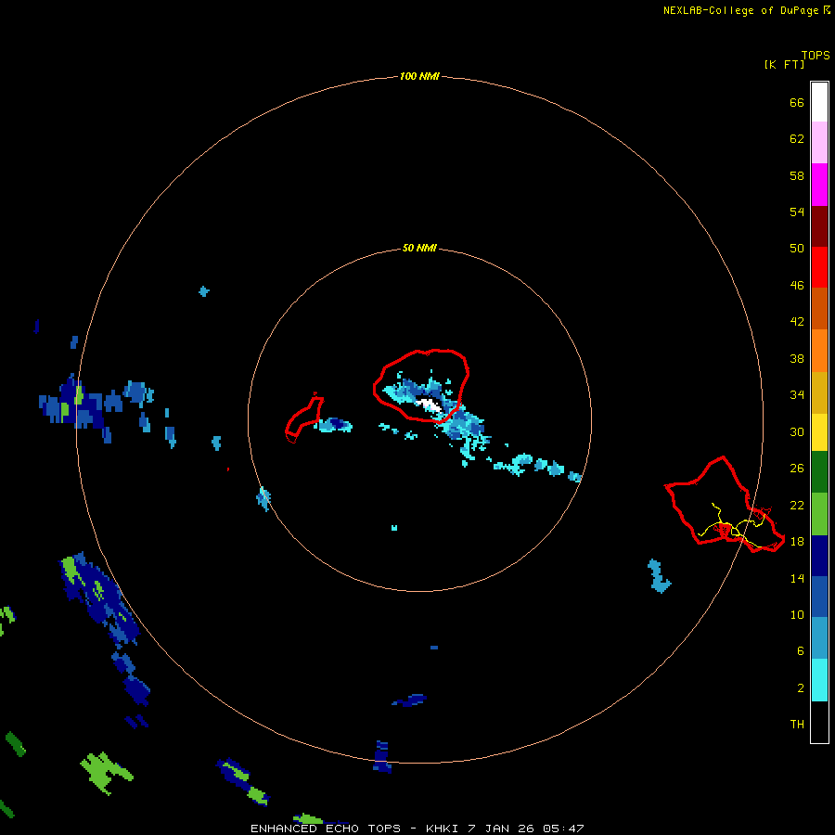Click the legend value 26

coord(797,469)
